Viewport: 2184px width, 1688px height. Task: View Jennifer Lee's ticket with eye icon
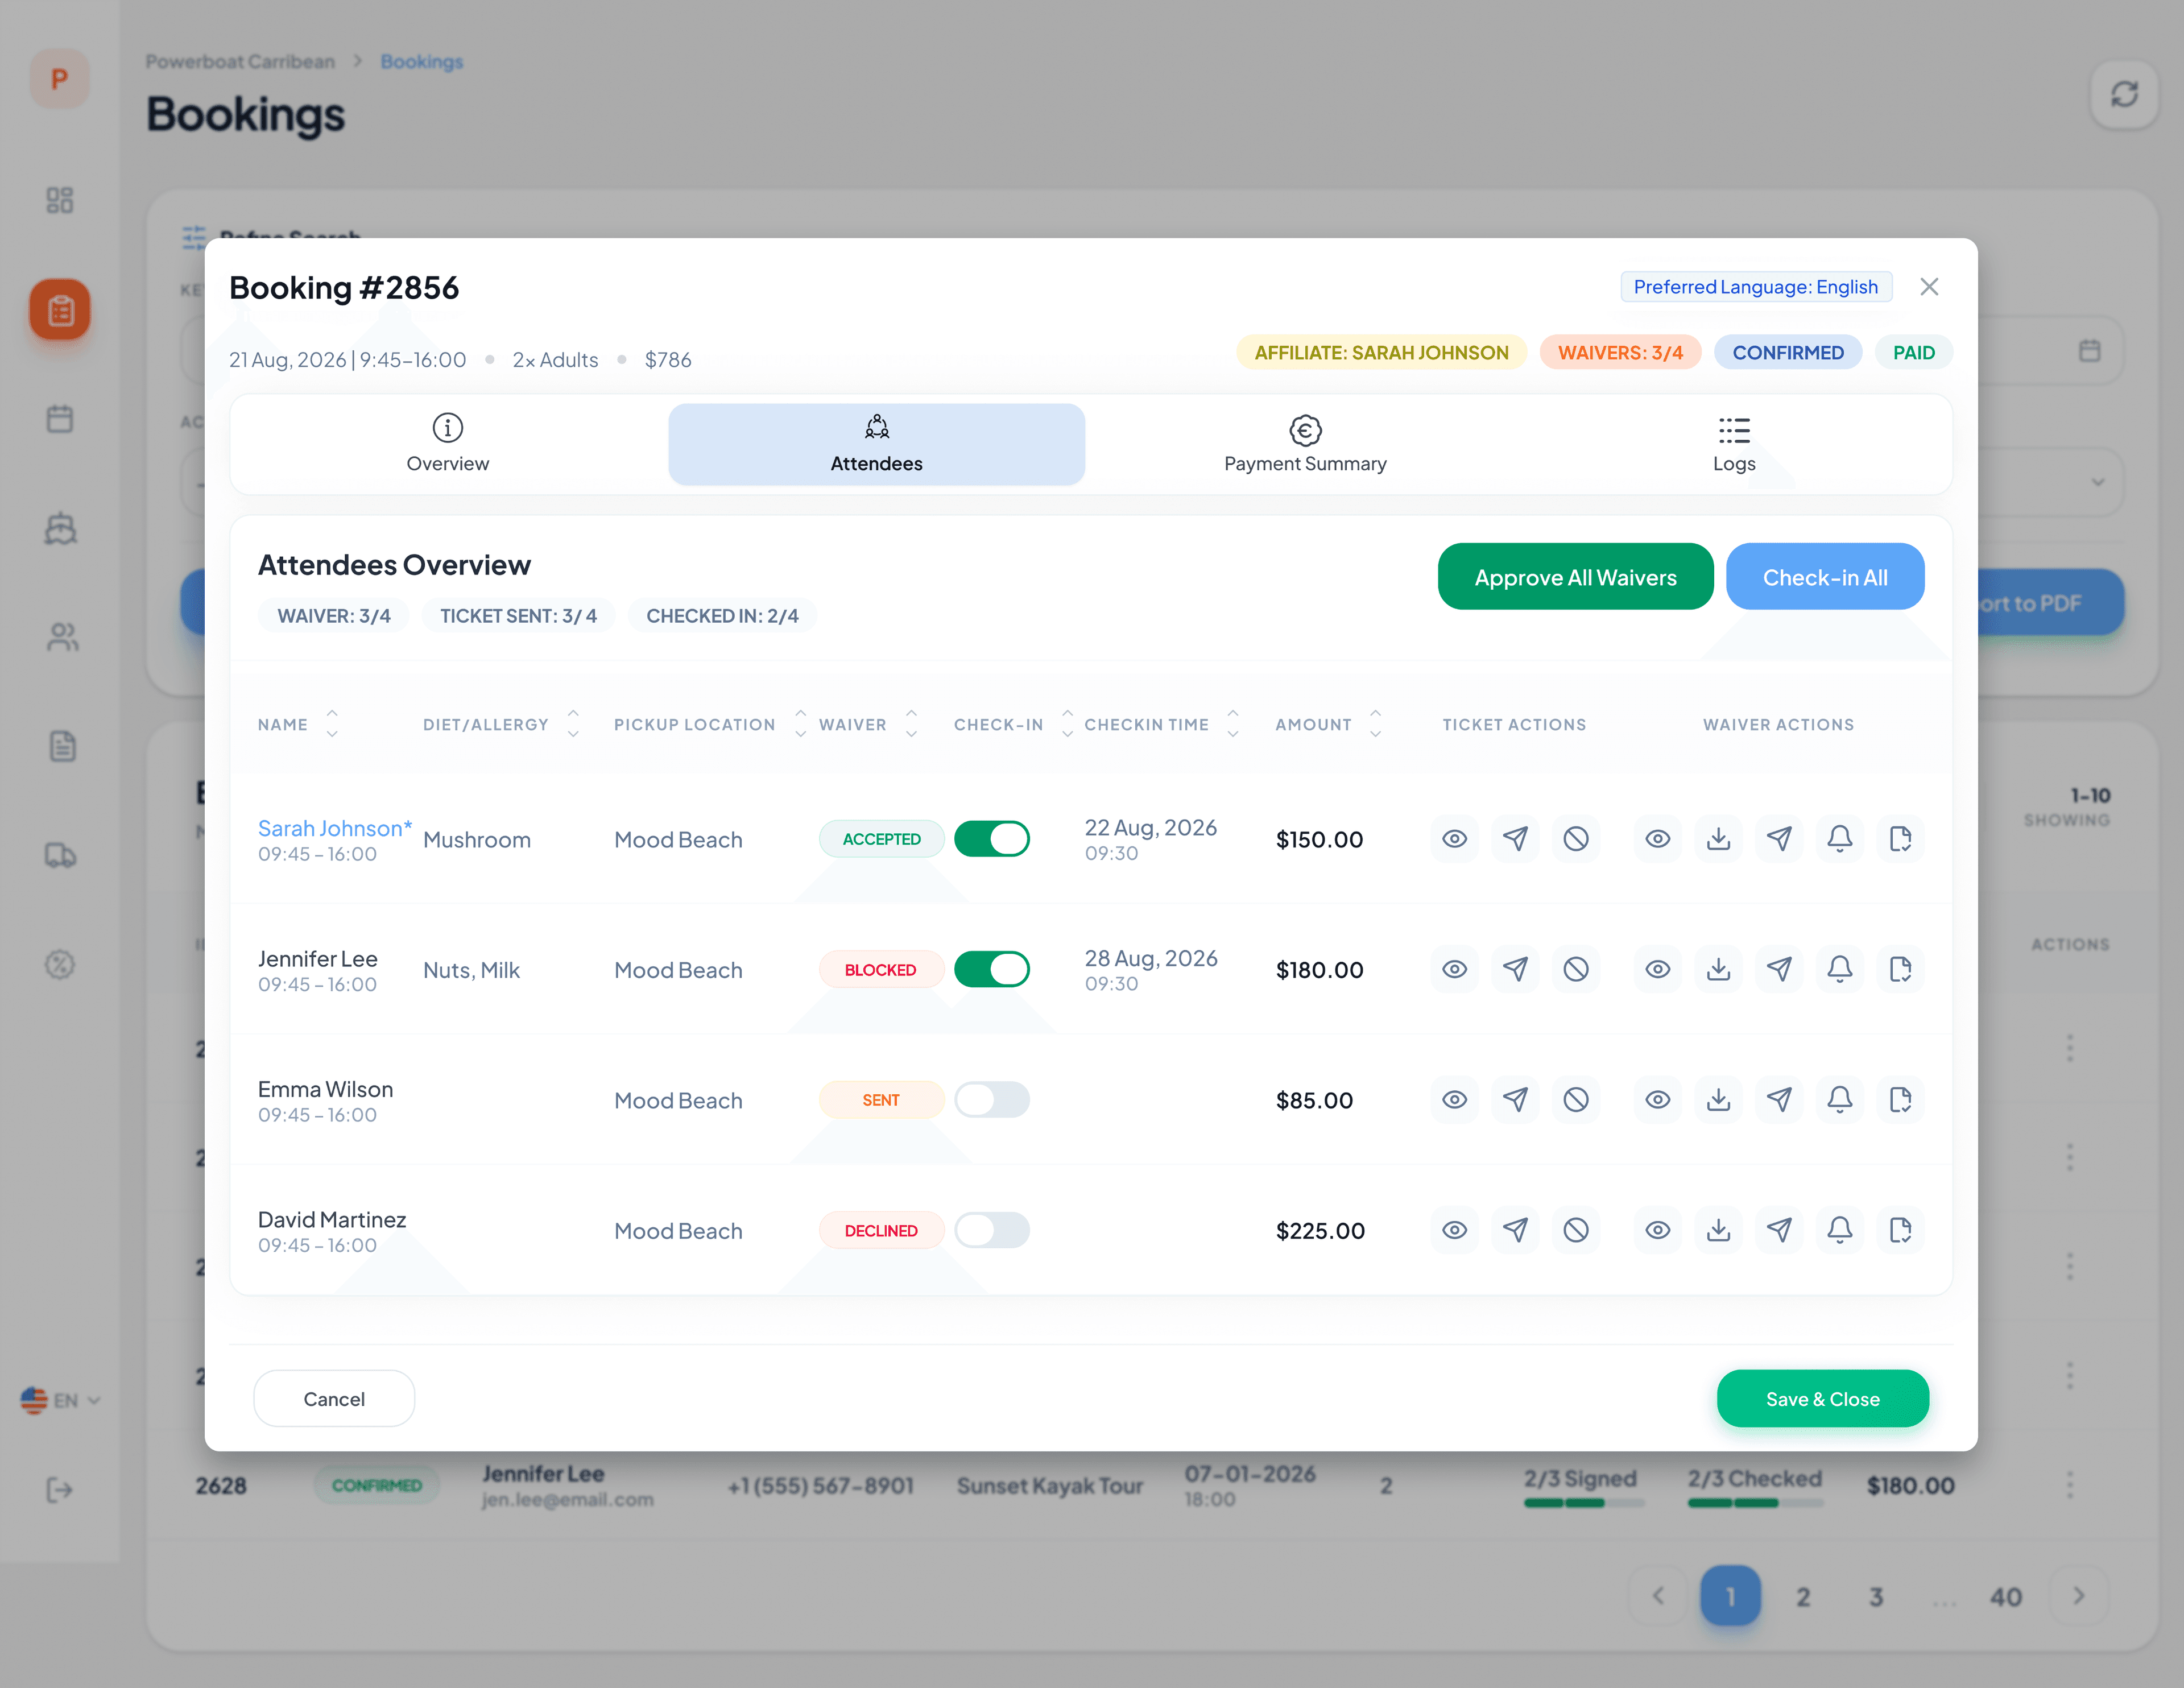(1454, 968)
